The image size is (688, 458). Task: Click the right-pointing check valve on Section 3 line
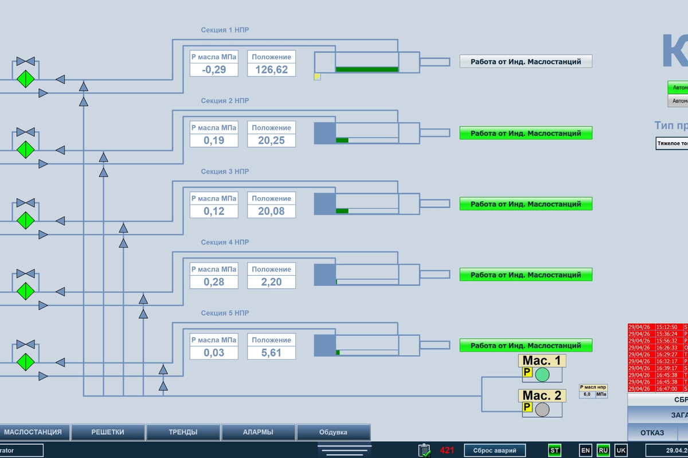[x=43, y=234]
